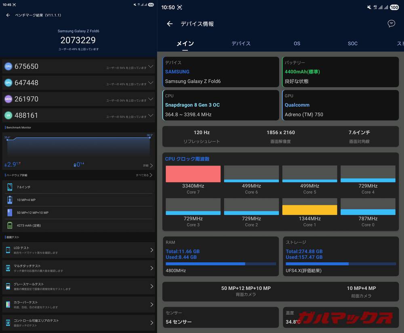Image resolution: width=404 pixels, height=333 pixels.
Task: Switch to the デバイス tab
Action: point(241,44)
